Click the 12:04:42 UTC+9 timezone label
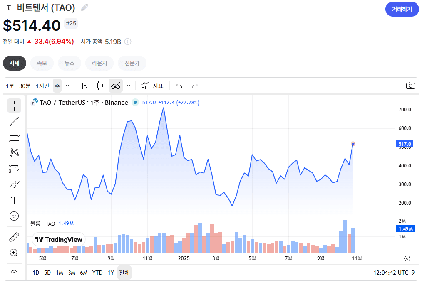 point(394,273)
